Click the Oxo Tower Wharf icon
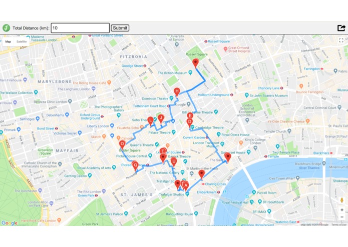Viewport: 348px width, 247px height. click(298, 178)
